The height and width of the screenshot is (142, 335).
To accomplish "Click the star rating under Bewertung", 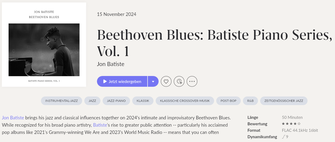I will tap(291, 124).
